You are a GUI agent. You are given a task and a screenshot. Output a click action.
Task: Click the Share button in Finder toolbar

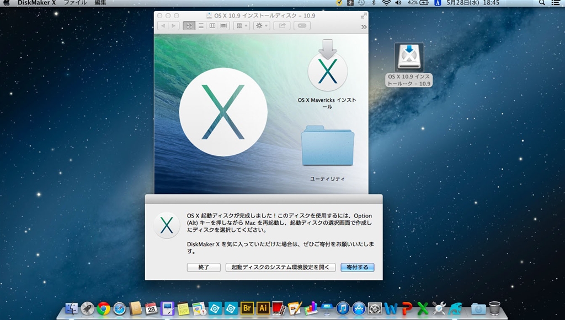point(282,26)
